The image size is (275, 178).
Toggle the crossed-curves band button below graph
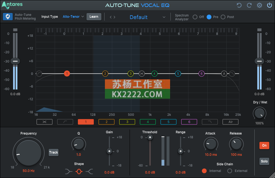coord(45,122)
